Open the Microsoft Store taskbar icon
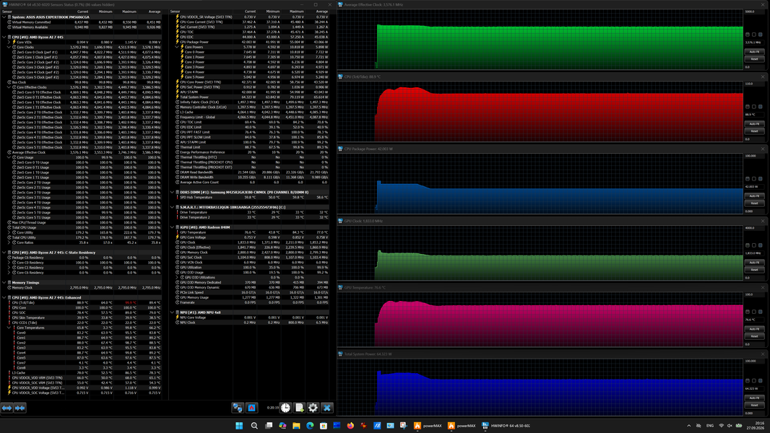The image size is (770, 433). click(324, 426)
